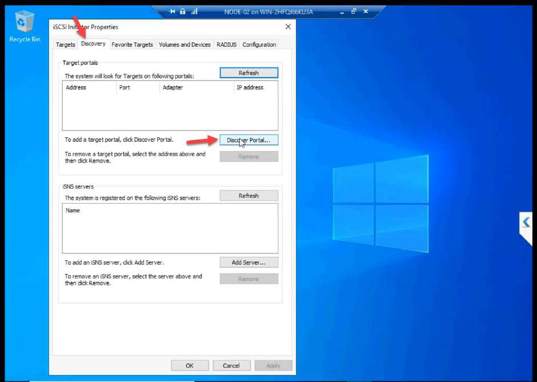Viewport: 537px width, 382px height.
Task: Switch to the Configuration tab
Action: click(x=259, y=45)
